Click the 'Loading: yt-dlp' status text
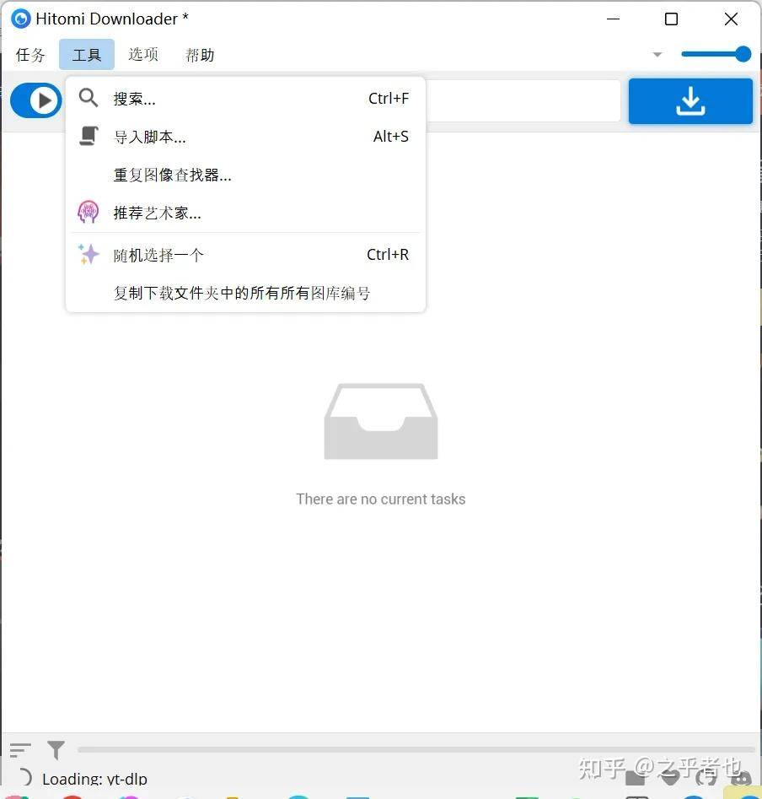Image resolution: width=762 pixels, height=799 pixels. coord(94,779)
